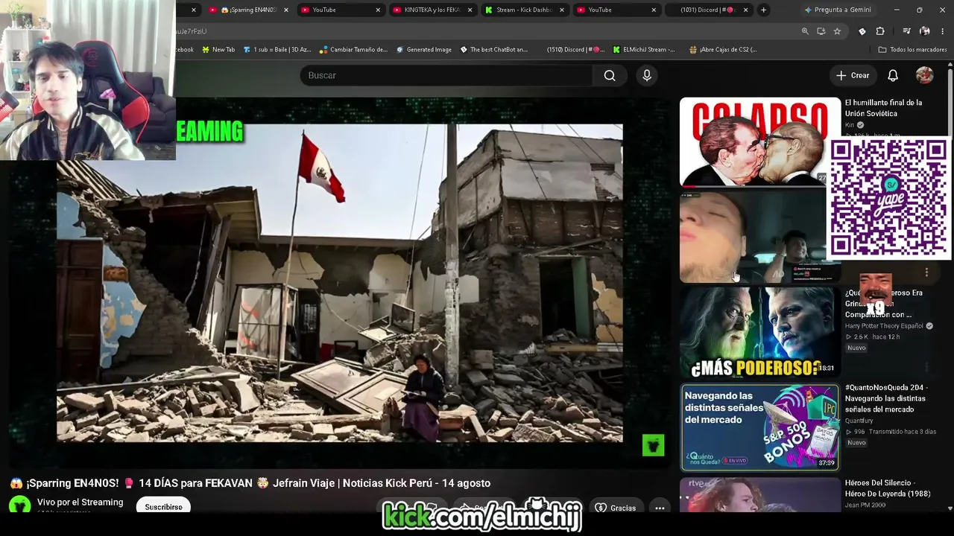Image resolution: width=954 pixels, height=536 pixels.
Task: Open more actions menu beside Gracias
Action: [x=660, y=508]
